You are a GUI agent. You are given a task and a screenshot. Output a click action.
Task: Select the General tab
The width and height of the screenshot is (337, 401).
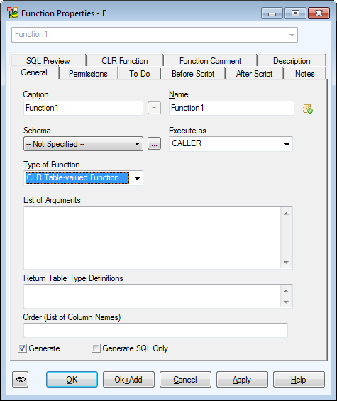point(34,72)
